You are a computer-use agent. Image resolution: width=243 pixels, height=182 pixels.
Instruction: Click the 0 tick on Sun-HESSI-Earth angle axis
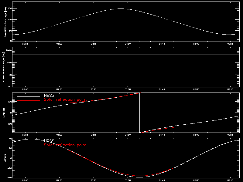click(x=11, y=41)
